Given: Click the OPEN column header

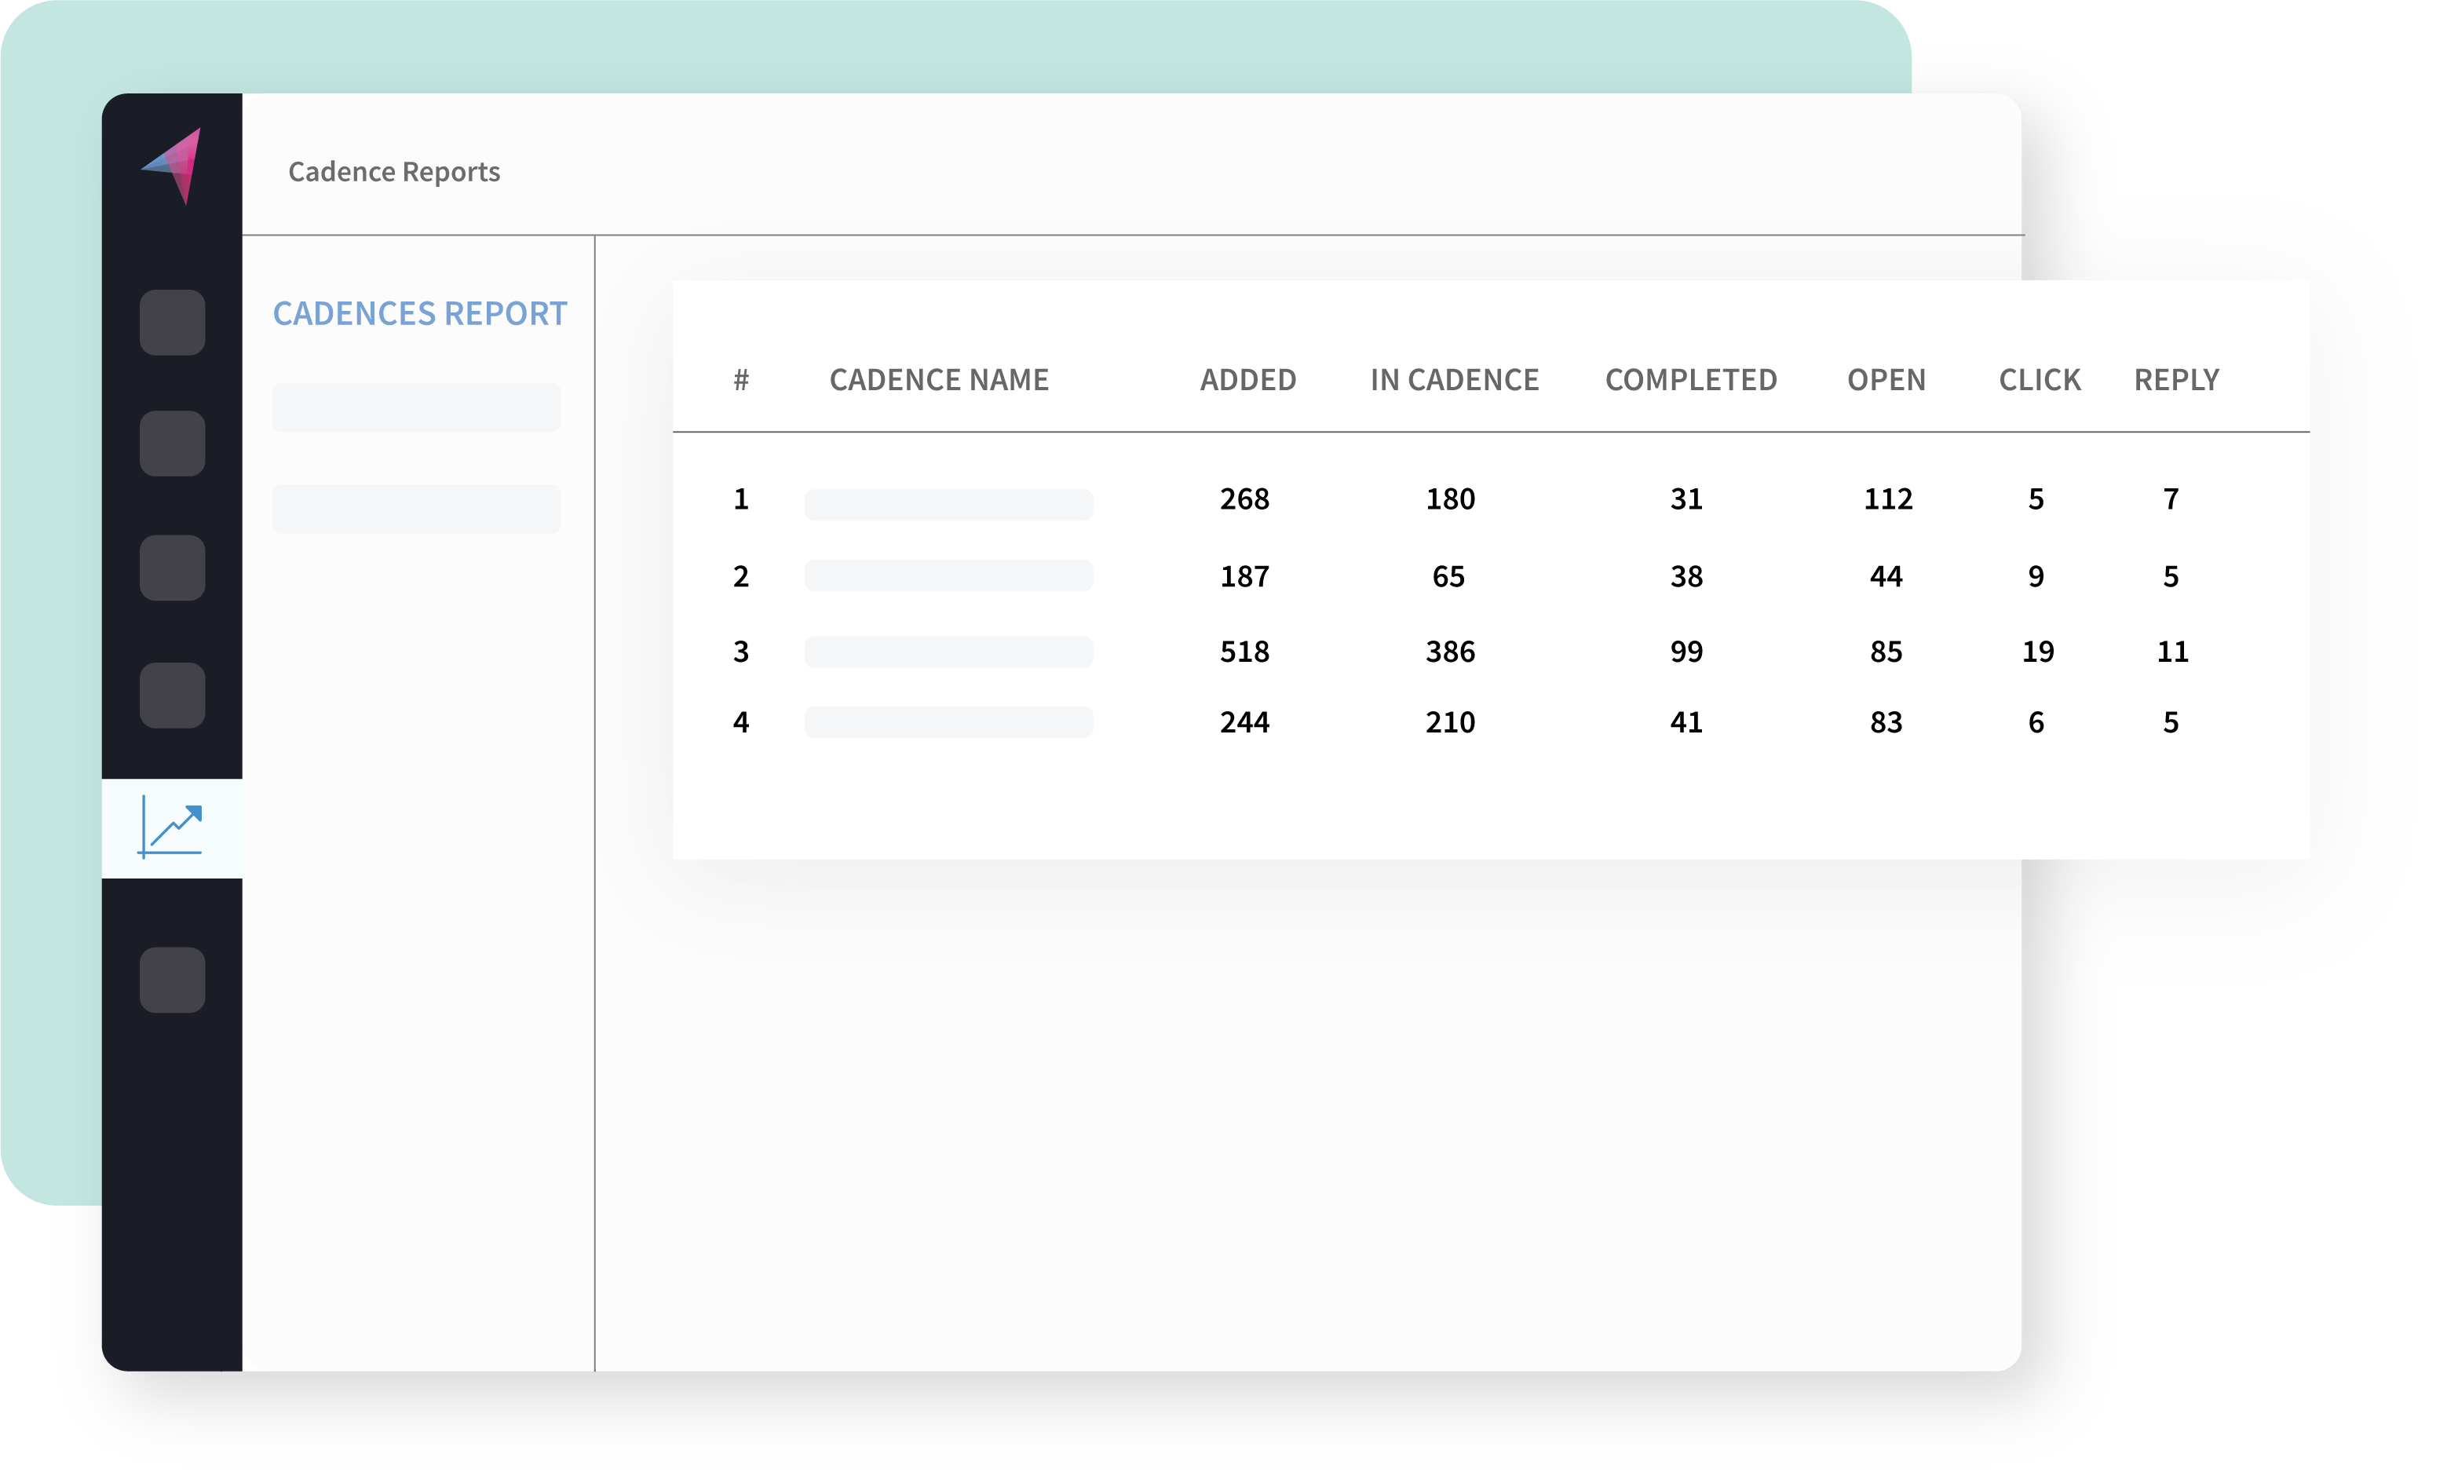Looking at the screenshot, I should [x=1886, y=380].
